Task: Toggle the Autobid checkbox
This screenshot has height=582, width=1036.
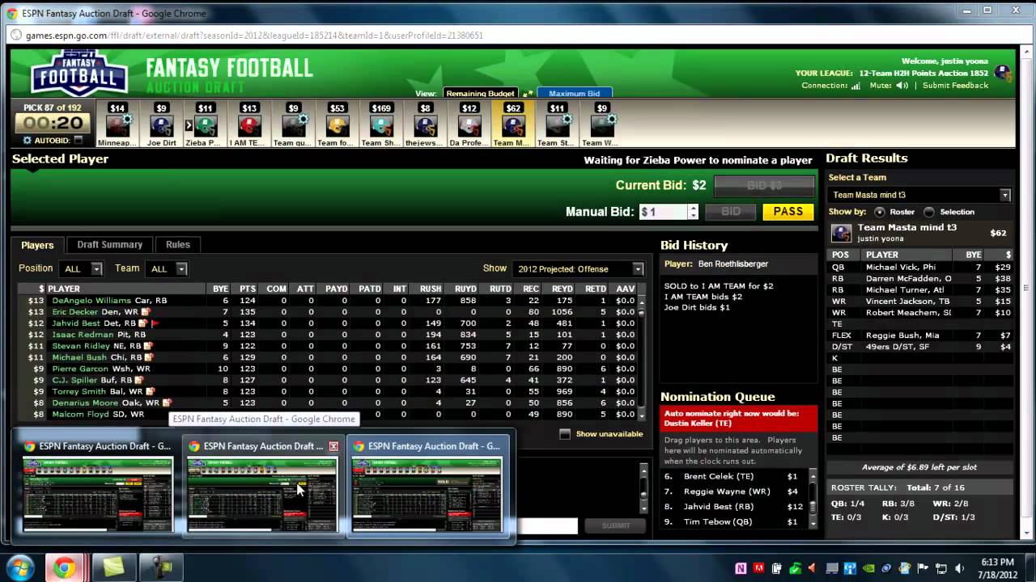Action: 79,141
